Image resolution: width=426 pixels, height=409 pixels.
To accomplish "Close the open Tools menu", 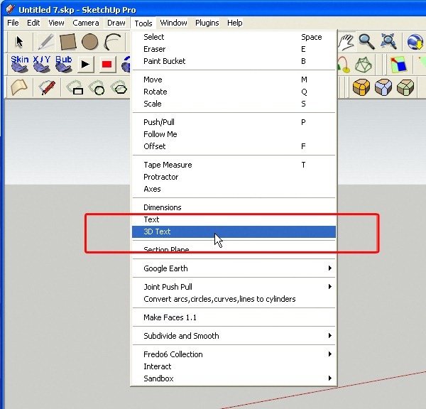I will pos(143,23).
